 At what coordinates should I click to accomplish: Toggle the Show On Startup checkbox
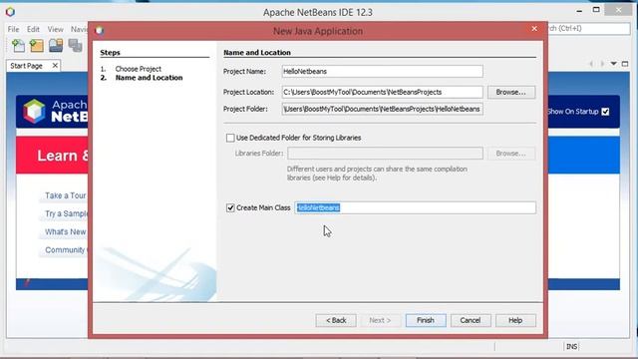coord(605,112)
